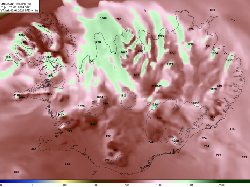Click the 1028 value label
Image resolution: width=250 pixels, height=187 pixels.
pos(81,106)
